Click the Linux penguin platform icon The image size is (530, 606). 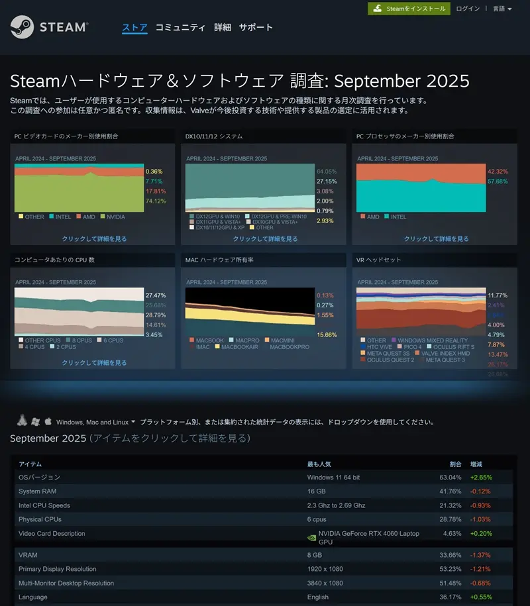tap(22, 421)
